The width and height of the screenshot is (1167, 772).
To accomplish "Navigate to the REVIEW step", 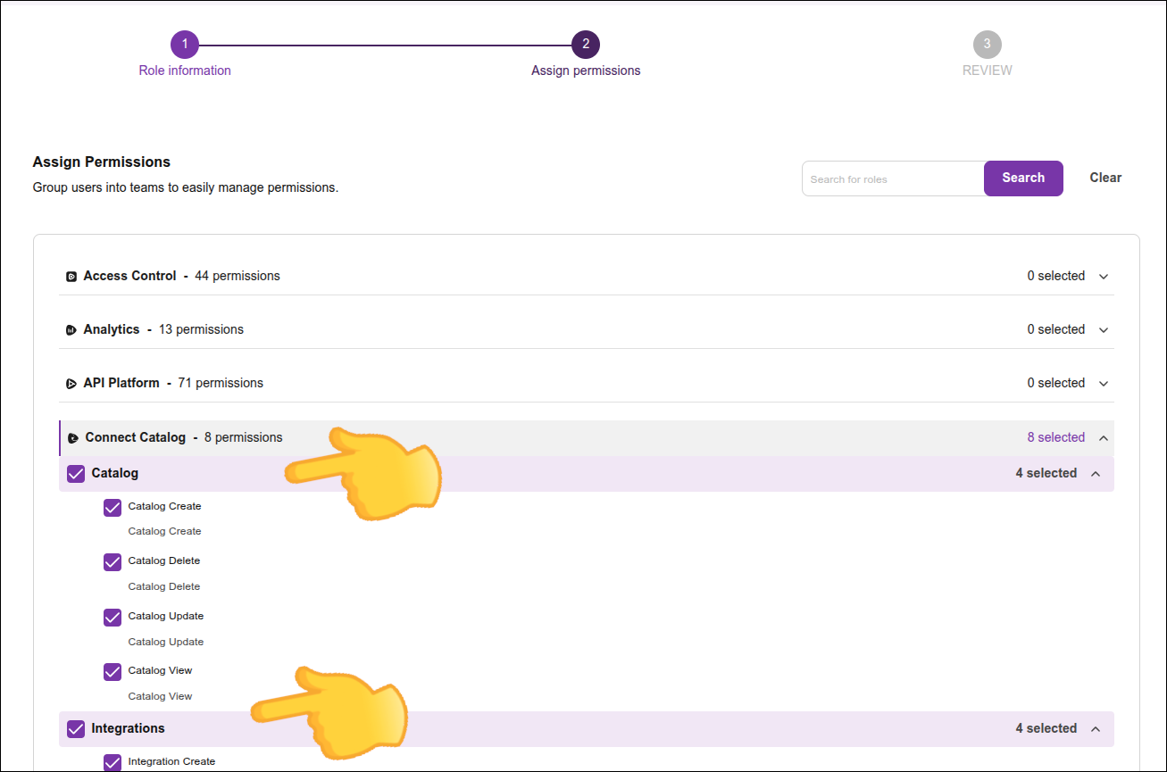I will [x=988, y=70].
